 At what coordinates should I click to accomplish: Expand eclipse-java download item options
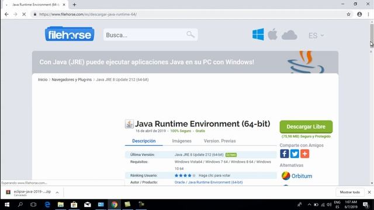pos(57,192)
